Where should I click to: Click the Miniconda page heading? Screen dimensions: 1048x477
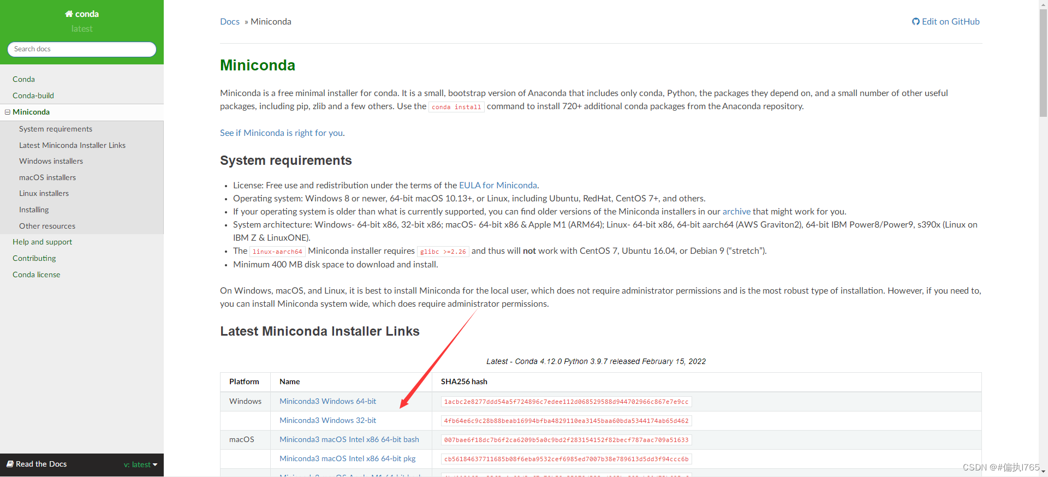pyautogui.click(x=258, y=65)
